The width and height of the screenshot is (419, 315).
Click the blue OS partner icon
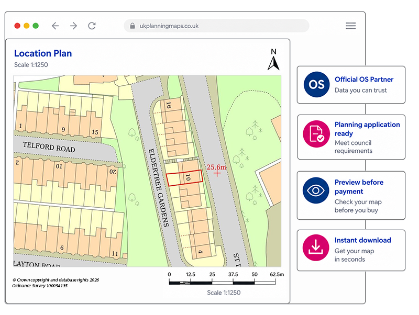click(x=316, y=84)
